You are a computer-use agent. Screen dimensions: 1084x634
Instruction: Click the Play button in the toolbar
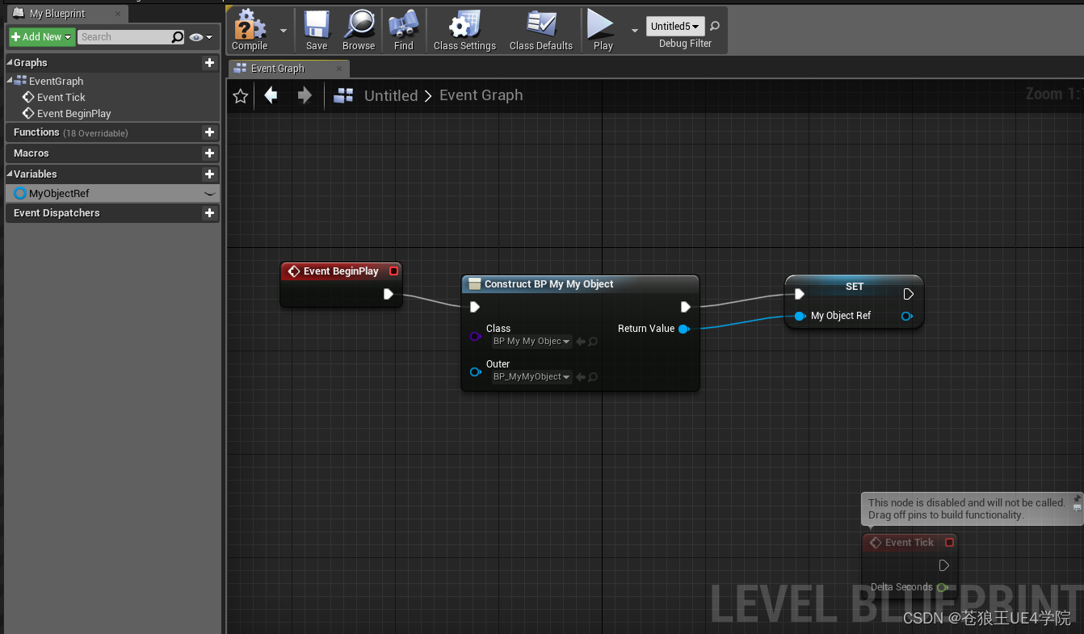[603, 31]
